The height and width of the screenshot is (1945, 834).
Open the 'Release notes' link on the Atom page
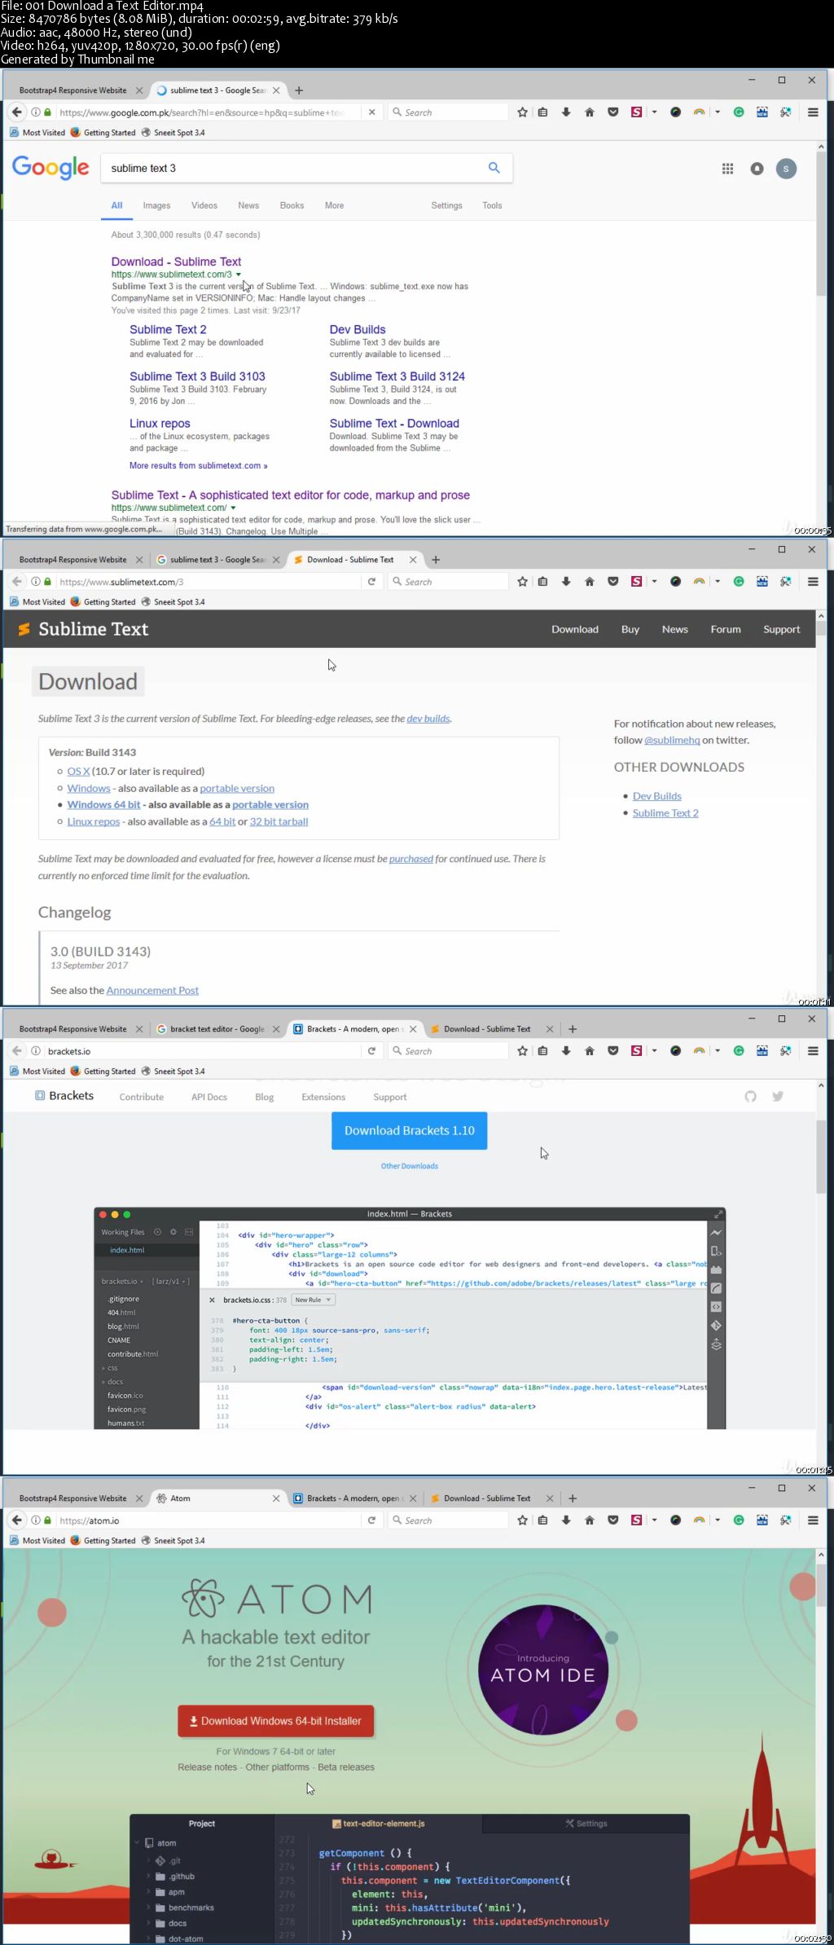click(208, 1767)
